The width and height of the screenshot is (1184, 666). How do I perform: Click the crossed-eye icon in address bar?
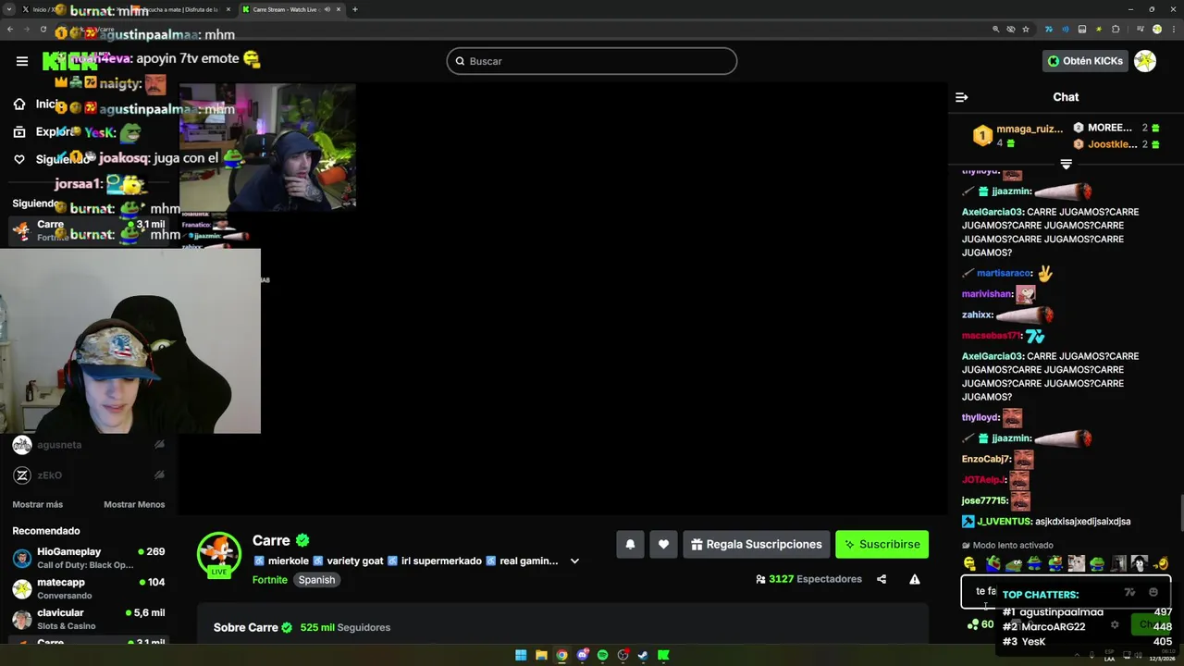click(x=1011, y=30)
